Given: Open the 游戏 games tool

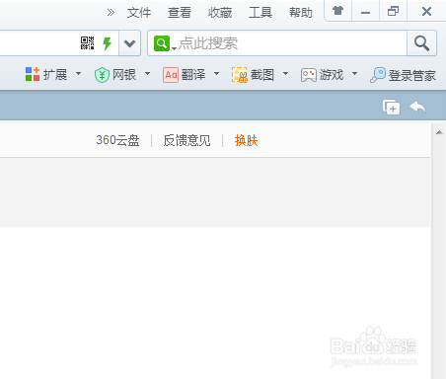Looking at the screenshot, I should pos(322,75).
